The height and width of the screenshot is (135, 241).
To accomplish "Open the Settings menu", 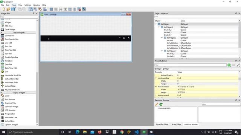I will click(x=27, y=5).
